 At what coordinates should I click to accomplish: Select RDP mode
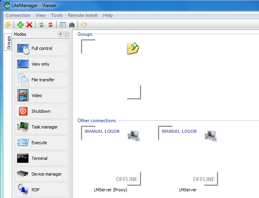coord(41,190)
